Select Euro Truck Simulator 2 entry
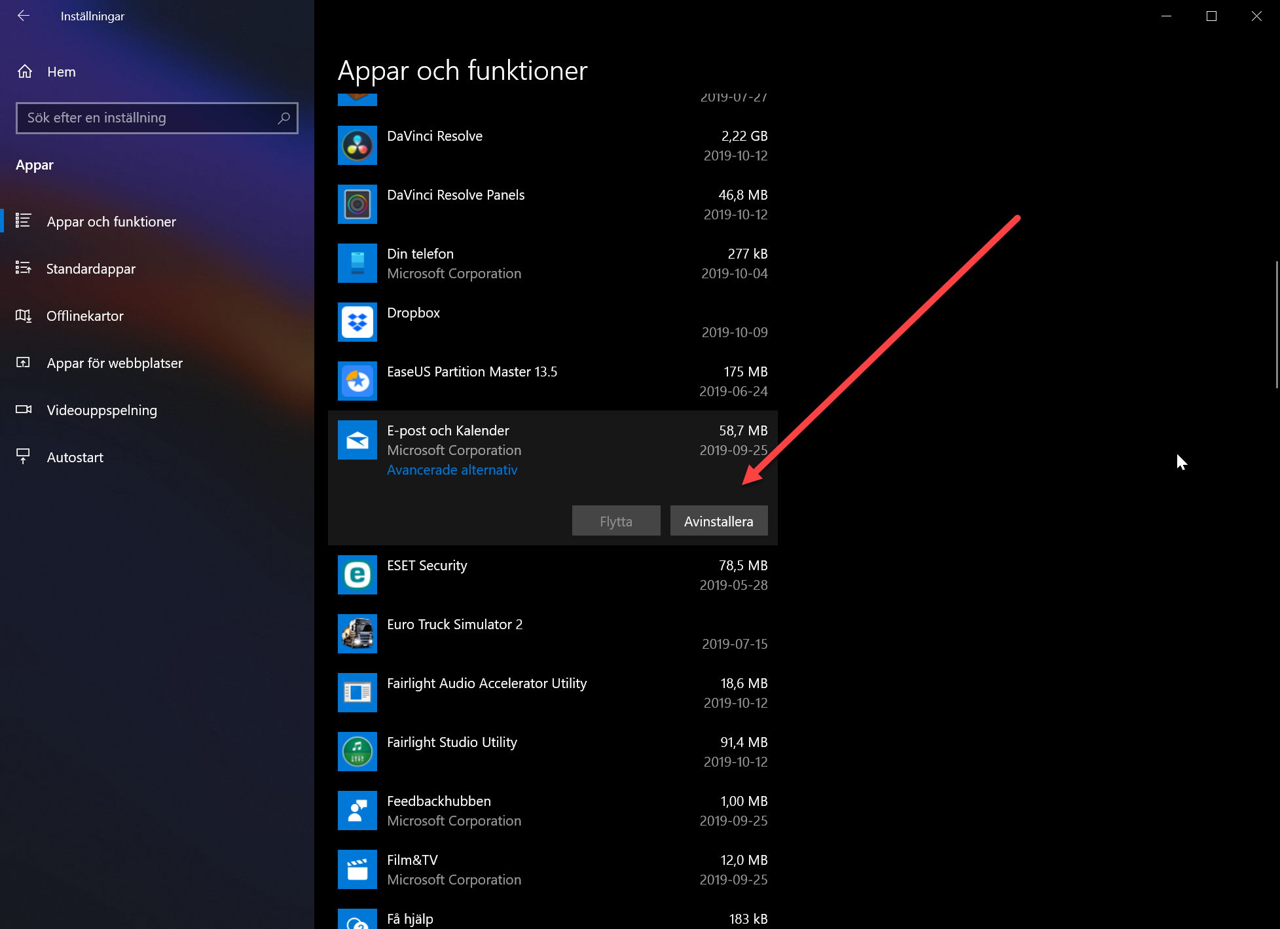 click(455, 625)
